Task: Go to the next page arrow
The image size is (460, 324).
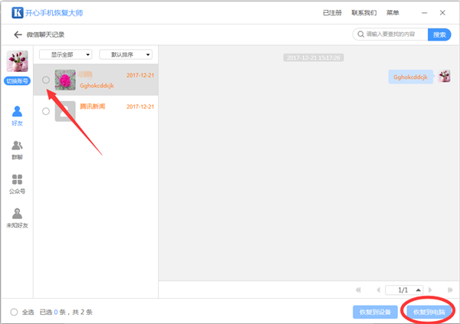Action: [431, 290]
